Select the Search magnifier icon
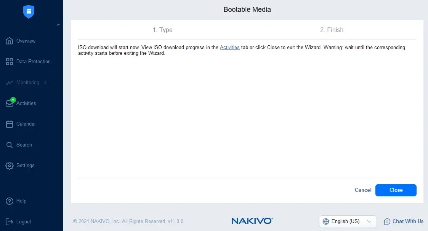428x231 pixels. (10, 145)
